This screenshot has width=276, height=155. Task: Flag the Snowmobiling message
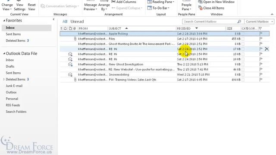[261, 74]
